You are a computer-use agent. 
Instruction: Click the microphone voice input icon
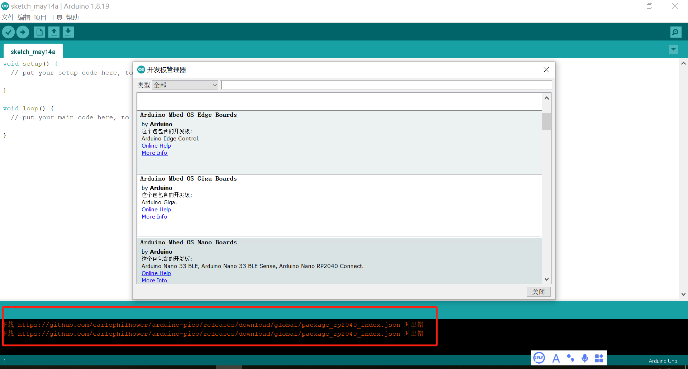tap(584, 358)
